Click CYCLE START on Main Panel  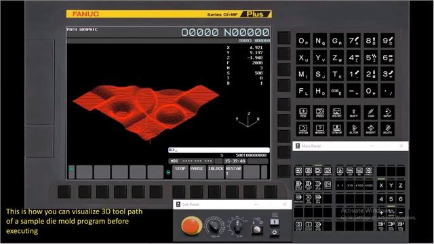point(309,226)
